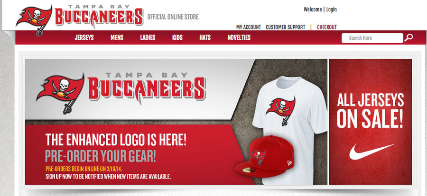
Task: Open Customer Support page
Action: [286, 27]
